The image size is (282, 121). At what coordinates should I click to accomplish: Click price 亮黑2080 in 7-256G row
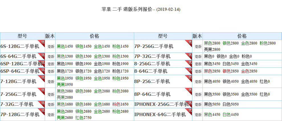[x=65, y=97]
